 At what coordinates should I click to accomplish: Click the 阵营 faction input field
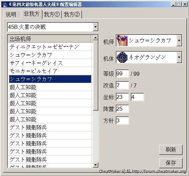(x=122, y=109)
